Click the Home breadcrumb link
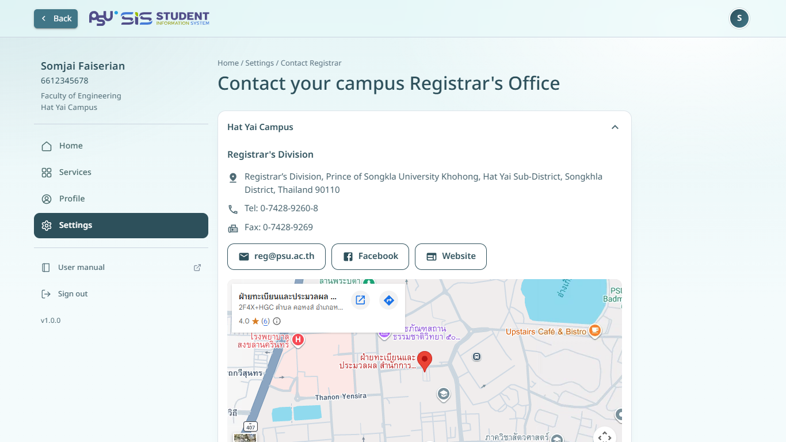This screenshot has width=786, height=442. coord(228,63)
